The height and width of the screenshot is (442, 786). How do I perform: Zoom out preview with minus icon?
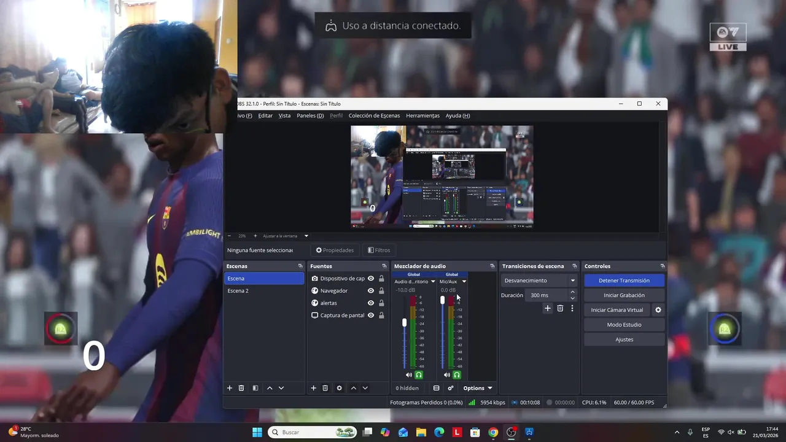(230, 236)
